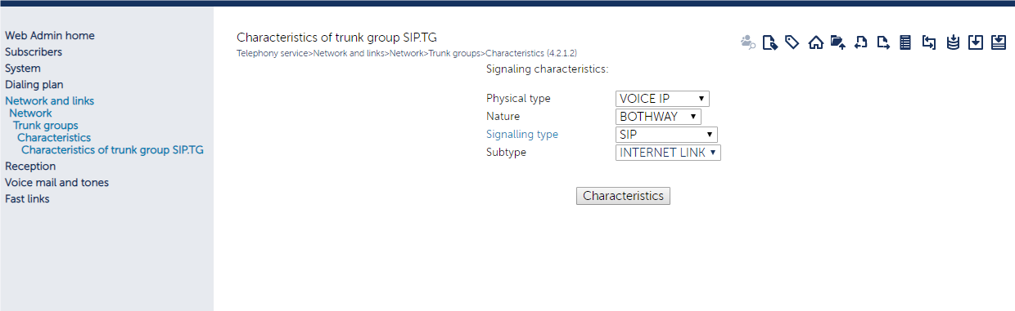Click the greyed-out user search icon
The height and width of the screenshot is (311, 1015).
(747, 42)
